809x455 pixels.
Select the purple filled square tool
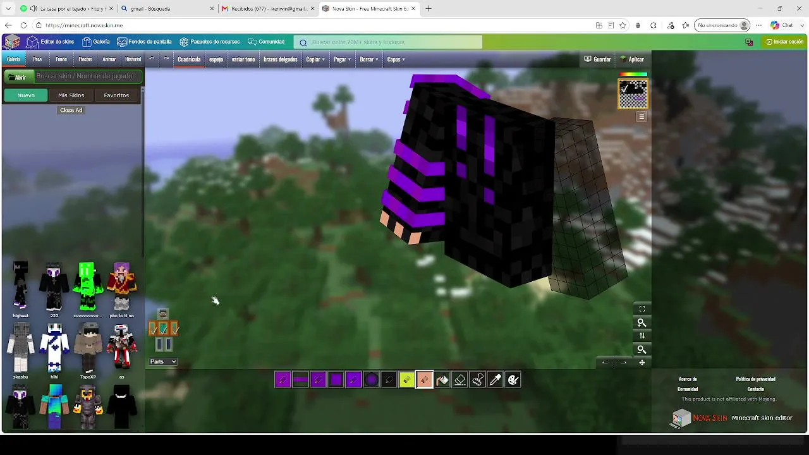coord(336,380)
